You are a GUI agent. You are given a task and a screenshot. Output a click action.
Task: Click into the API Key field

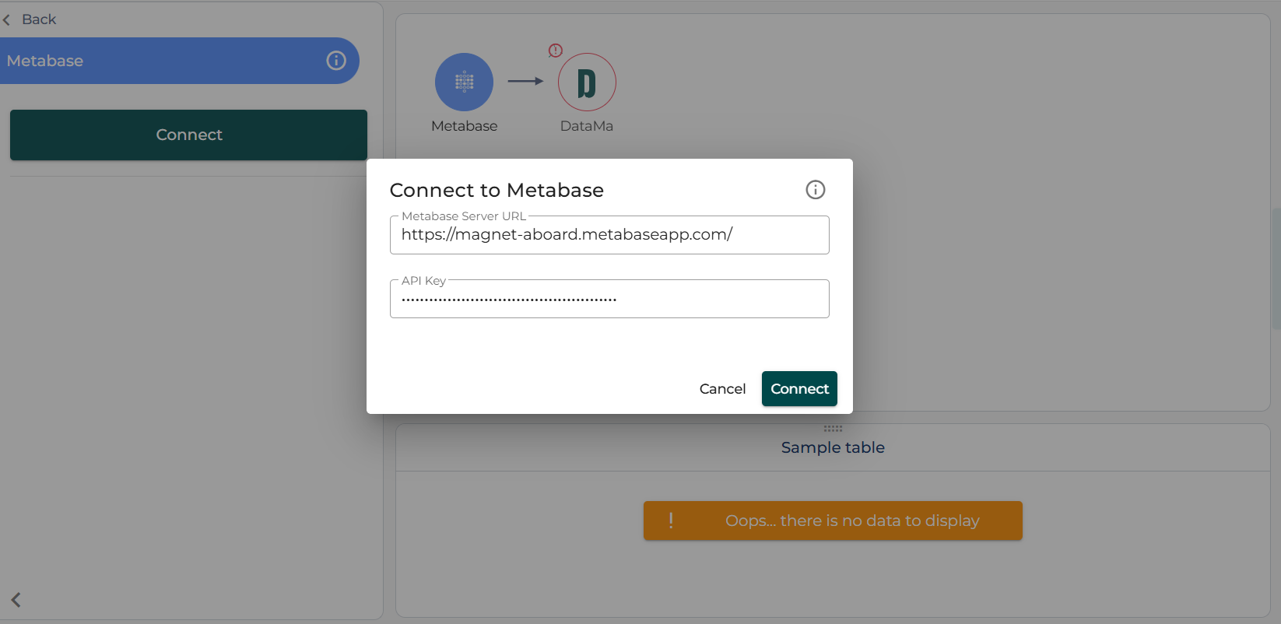click(x=609, y=299)
